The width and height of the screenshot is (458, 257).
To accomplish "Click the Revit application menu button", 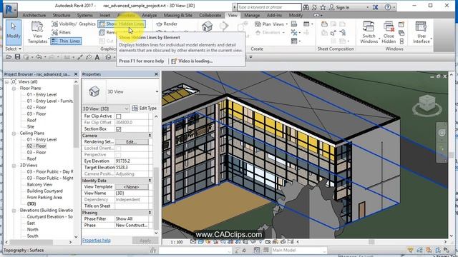I will coord(11,9).
